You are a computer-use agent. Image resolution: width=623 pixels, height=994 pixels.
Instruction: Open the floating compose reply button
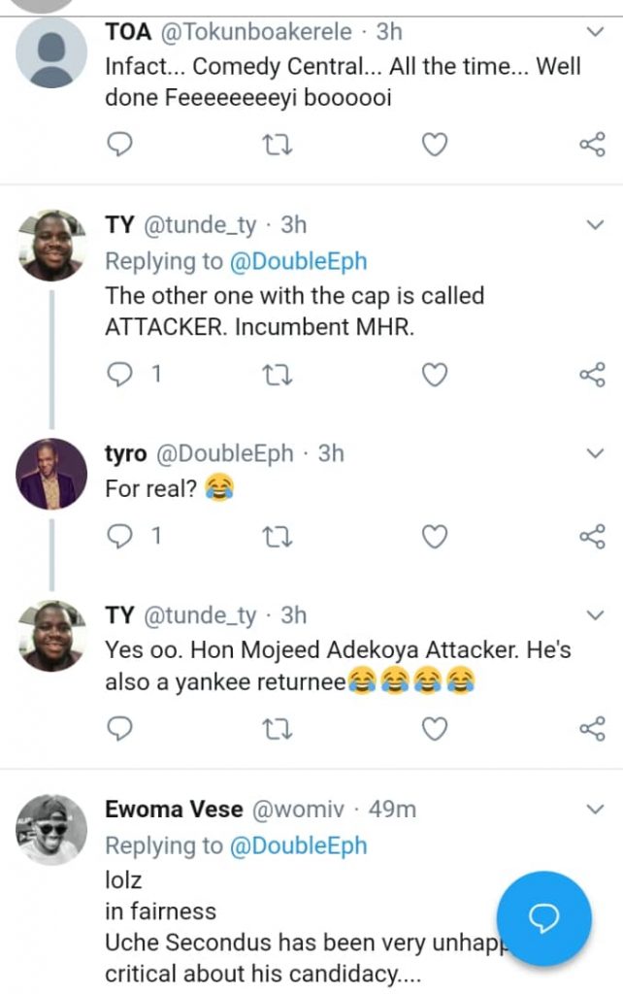tap(544, 918)
